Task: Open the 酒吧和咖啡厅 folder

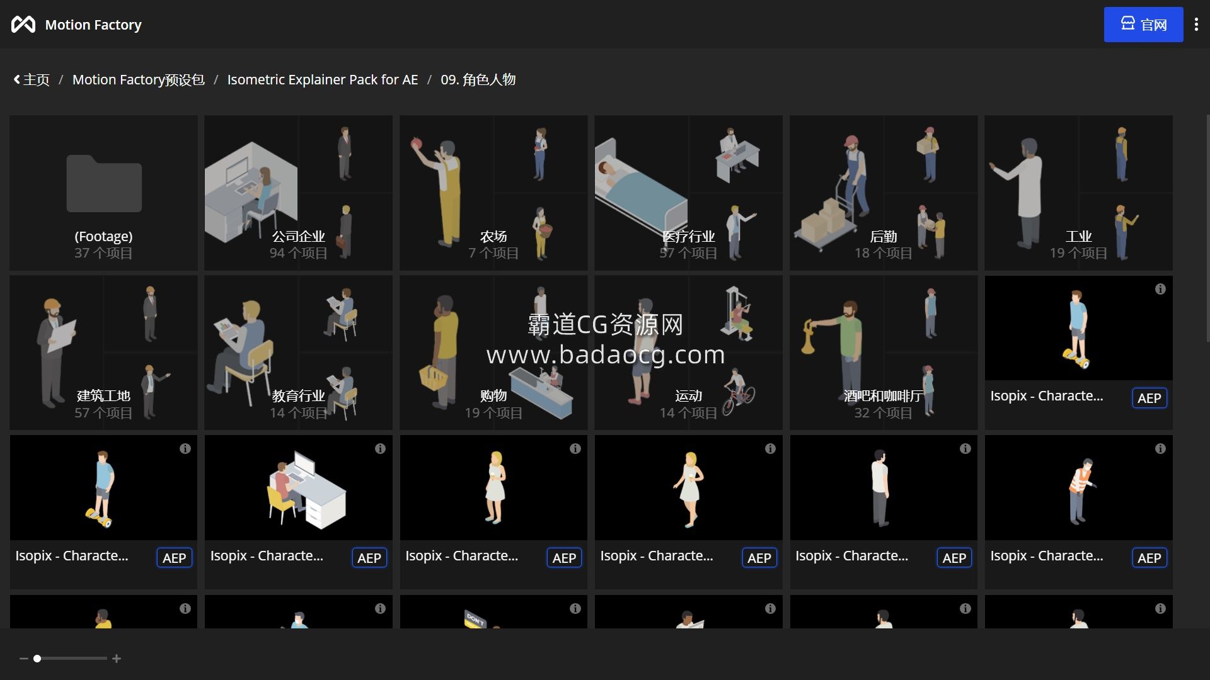Action: click(884, 353)
